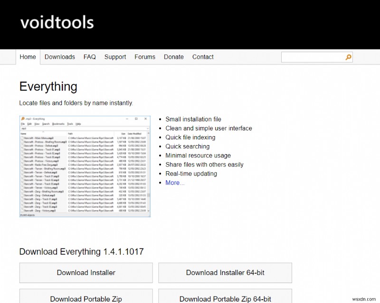Switch to the Support tab

(x=115, y=57)
